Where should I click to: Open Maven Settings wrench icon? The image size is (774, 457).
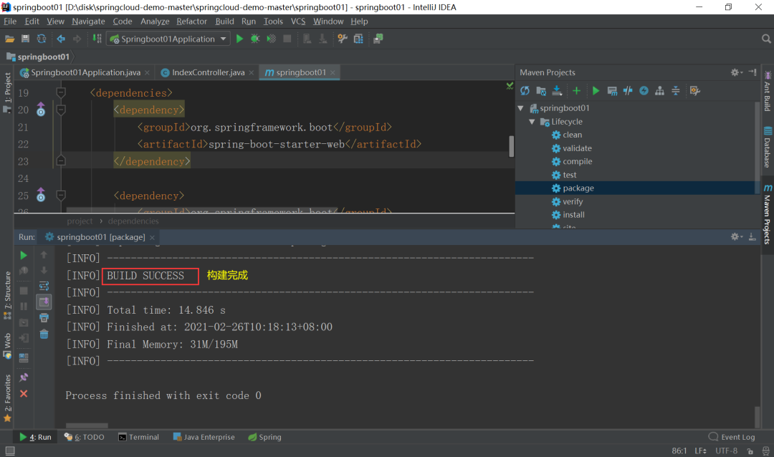(x=695, y=91)
